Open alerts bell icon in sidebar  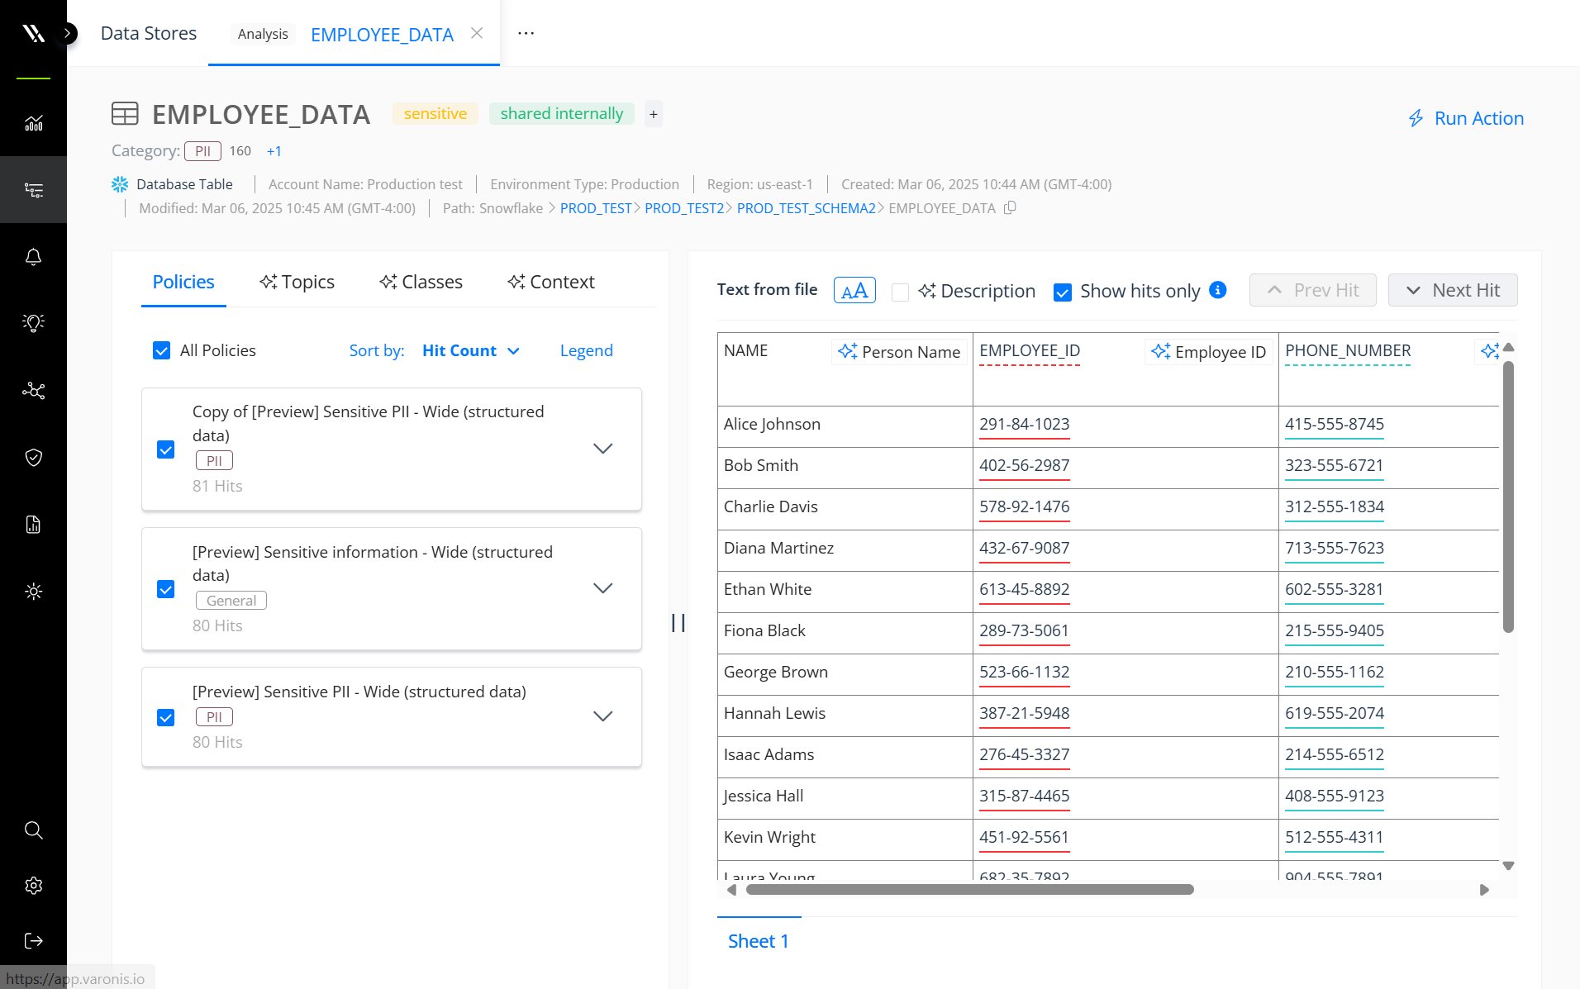[x=33, y=257]
